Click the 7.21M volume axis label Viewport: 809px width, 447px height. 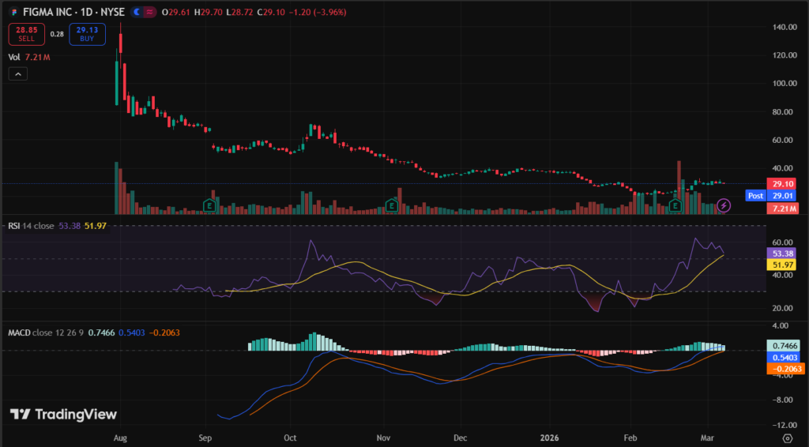(x=781, y=208)
